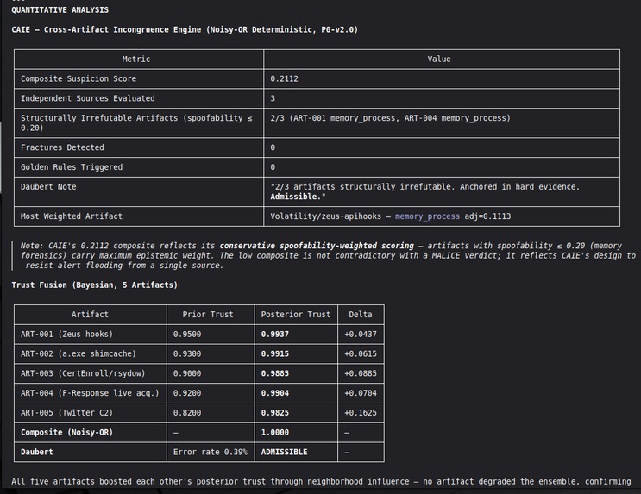The width and height of the screenshot is (641, 494).
Task: Click the bold Admissible. text in Daubert Note
Action: click(298, 197)
